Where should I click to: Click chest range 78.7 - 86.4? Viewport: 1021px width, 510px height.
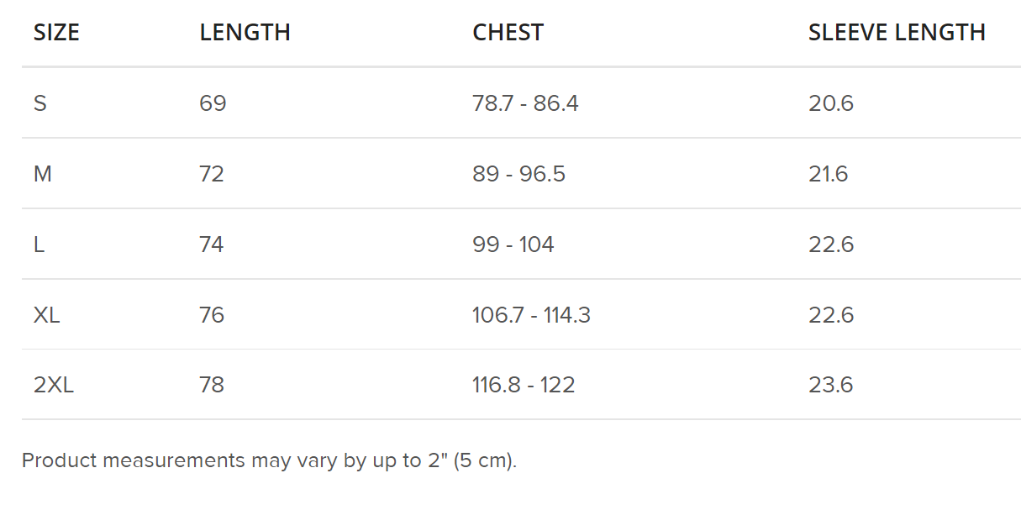point(525,103)
